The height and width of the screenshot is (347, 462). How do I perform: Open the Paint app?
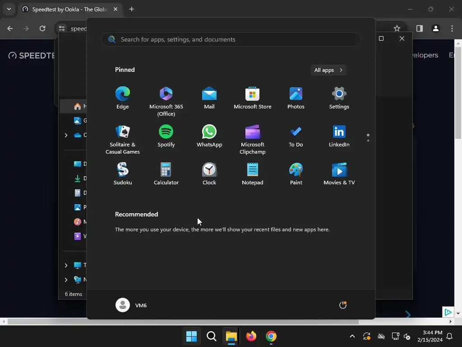click(296, 174)
